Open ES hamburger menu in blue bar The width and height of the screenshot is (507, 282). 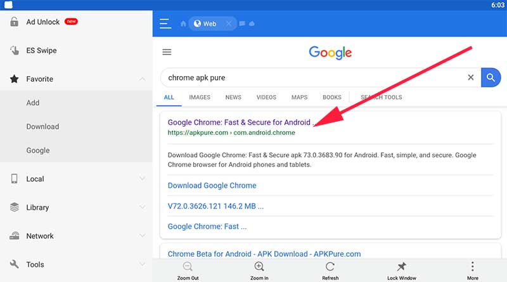(x=165, y=23)
